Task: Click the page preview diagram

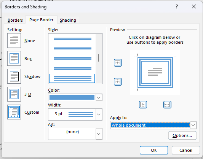Action: pos(155,72)
